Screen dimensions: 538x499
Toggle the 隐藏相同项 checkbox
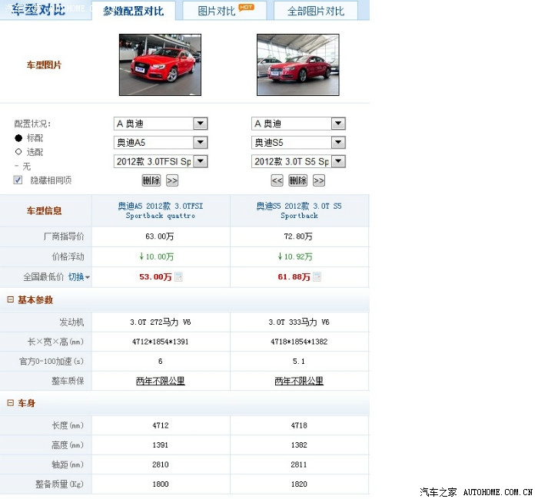pos(18,180)
